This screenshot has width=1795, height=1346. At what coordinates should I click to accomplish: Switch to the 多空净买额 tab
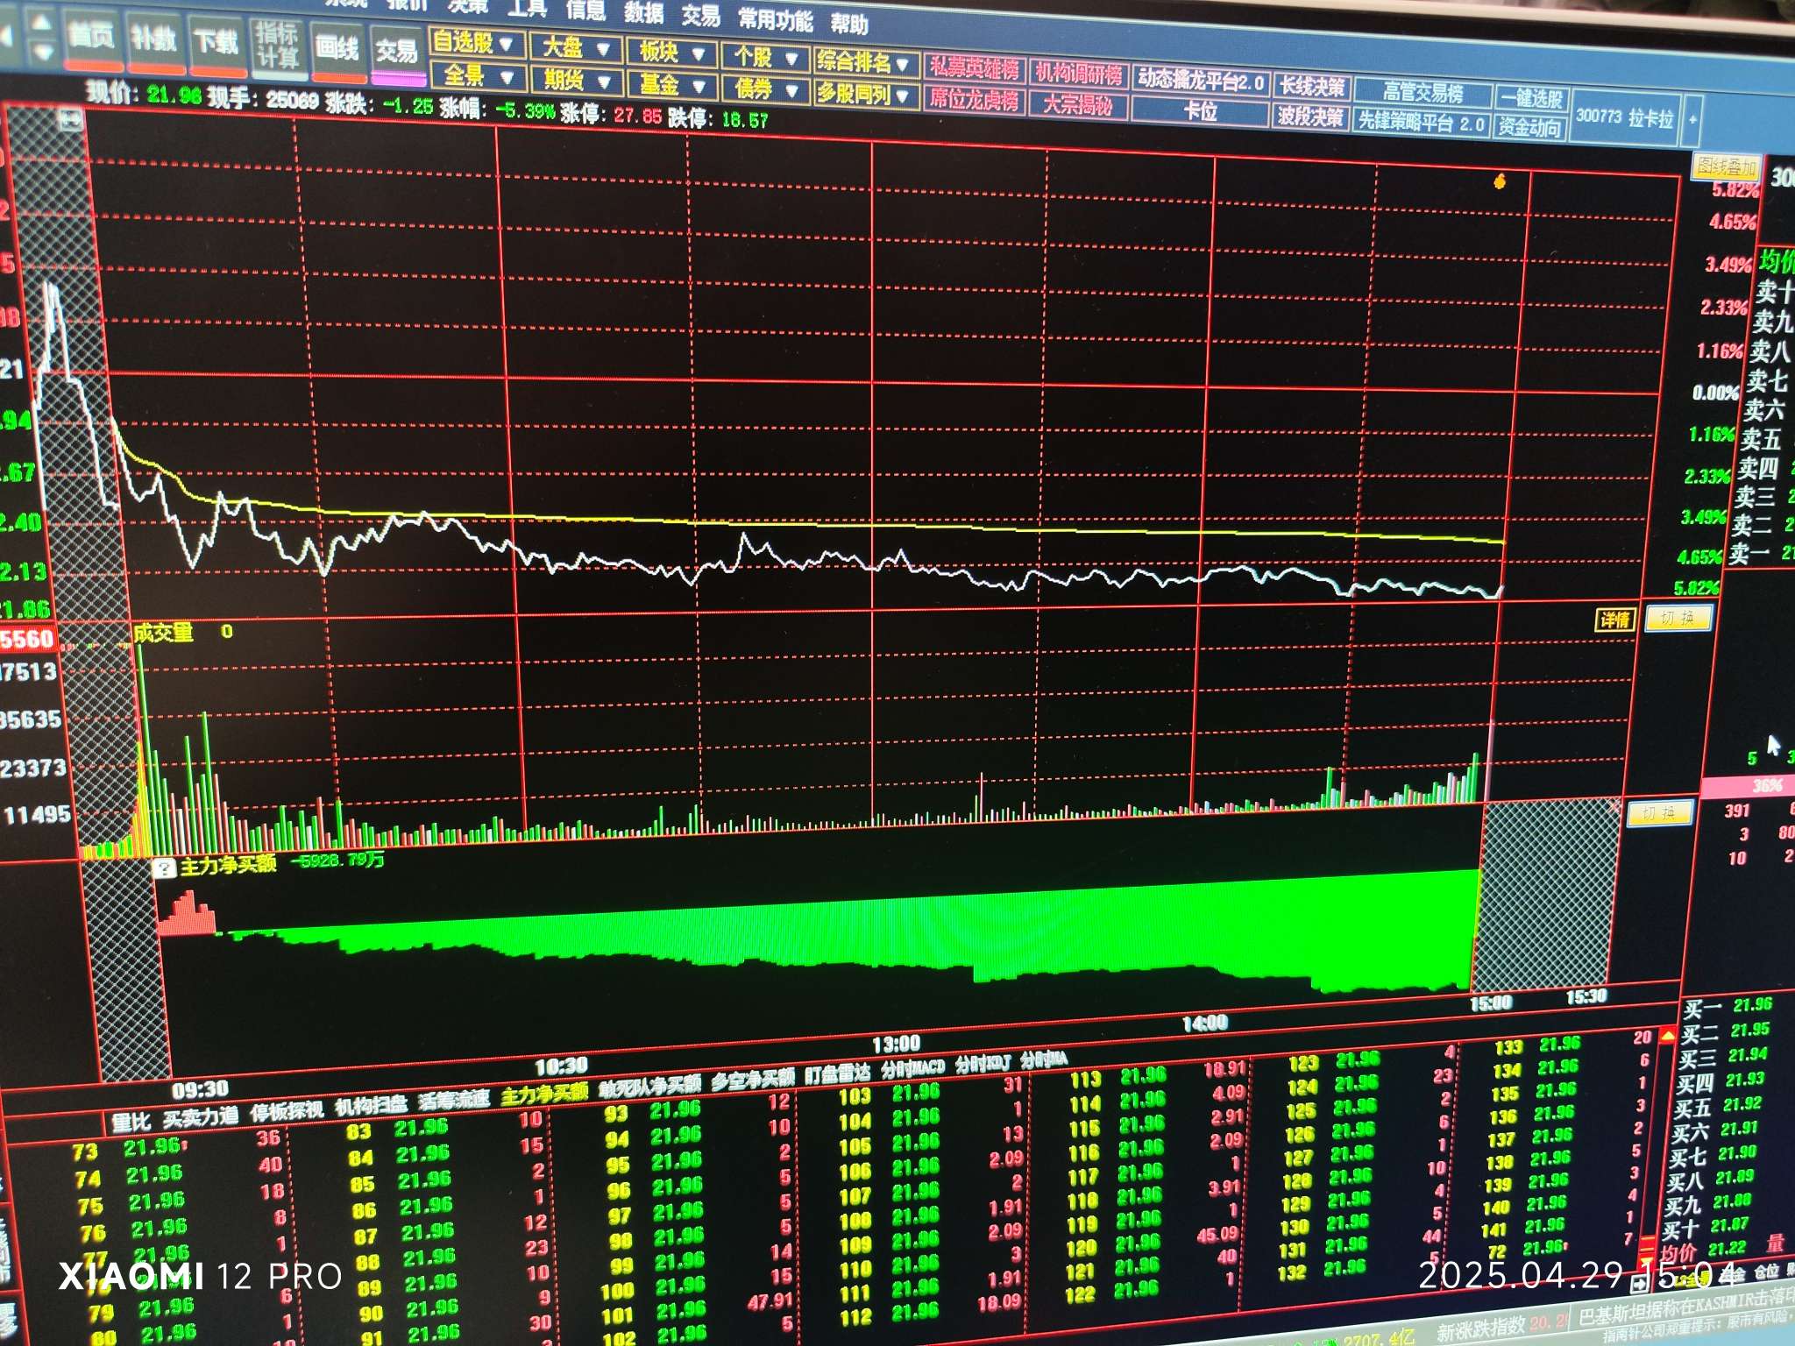[753, 1080]
